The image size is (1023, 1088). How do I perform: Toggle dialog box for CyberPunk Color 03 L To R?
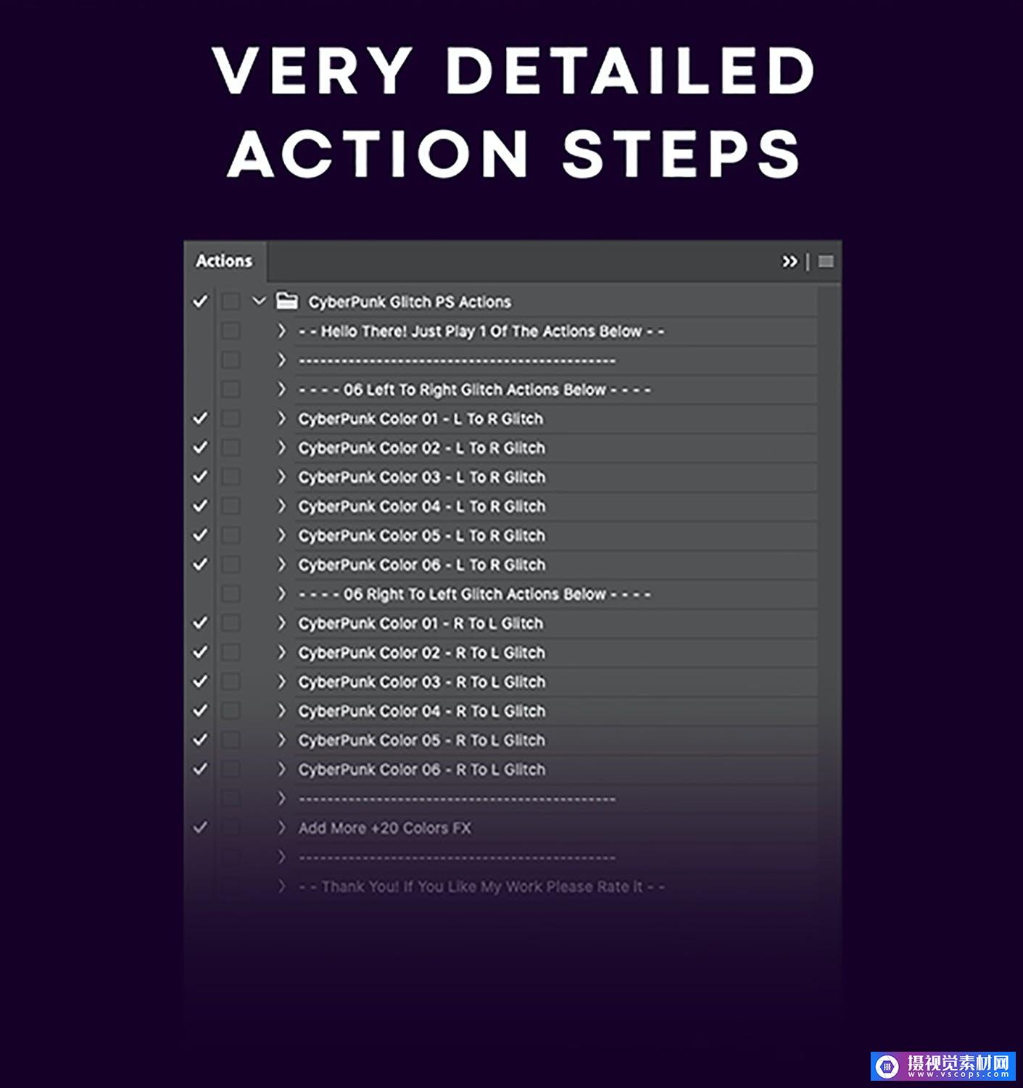click(231, 477)
